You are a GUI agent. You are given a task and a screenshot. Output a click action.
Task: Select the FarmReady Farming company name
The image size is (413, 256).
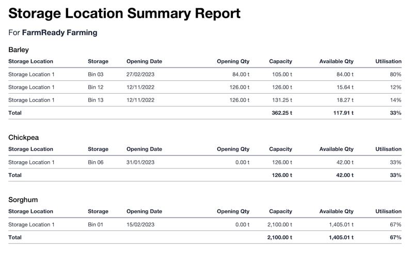(x=59, y=32)
